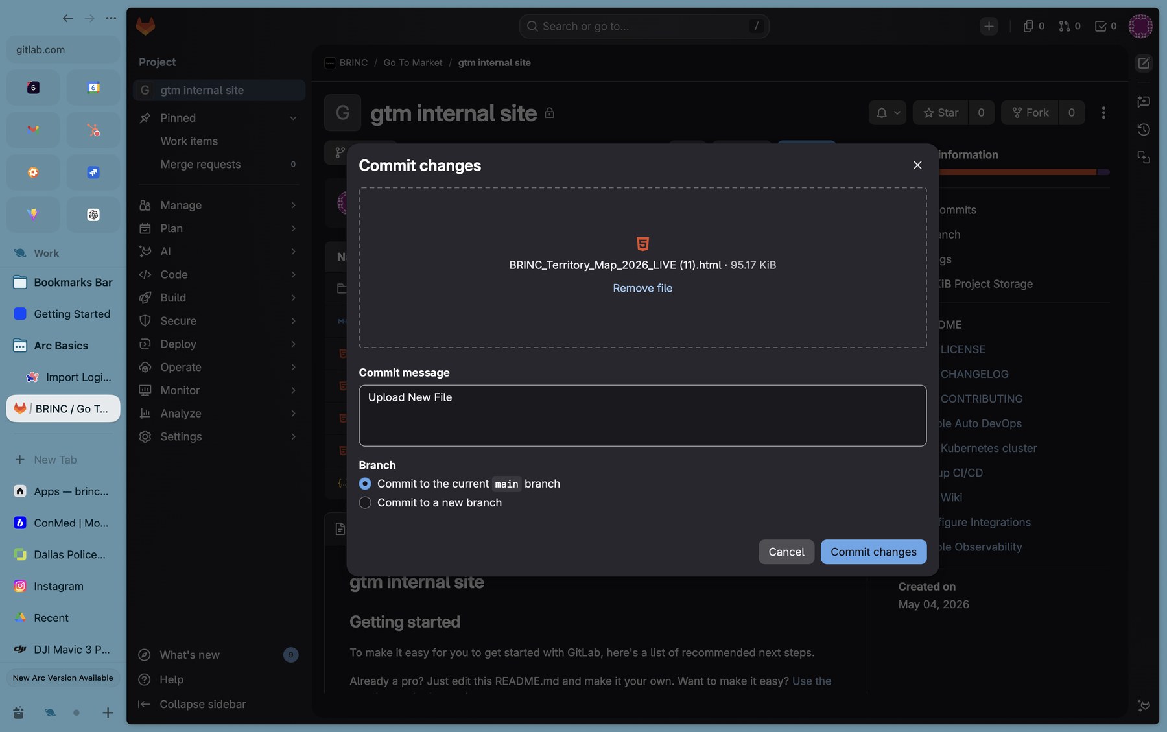This screenshot has height=732, width=1167.
Task: Open the ChatGPT favorite tile
Action: [93, 215]
